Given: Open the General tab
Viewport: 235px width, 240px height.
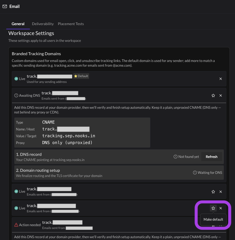Looking at the screenshot, I should [18, 24].
